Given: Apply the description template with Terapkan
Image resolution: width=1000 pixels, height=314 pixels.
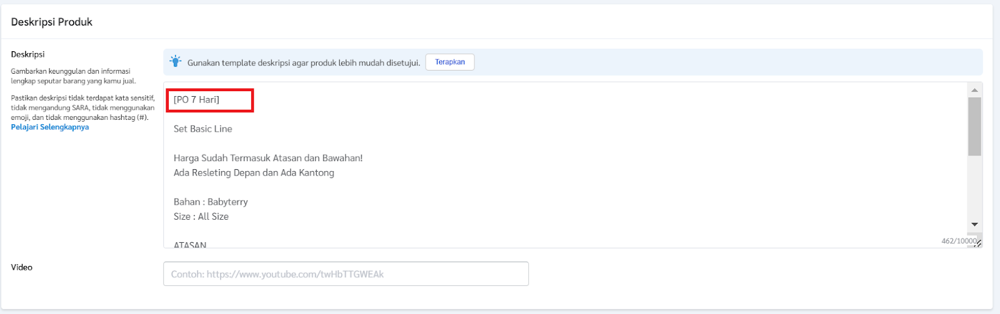Looking at the screenshot, I should (x=450, y=62).
